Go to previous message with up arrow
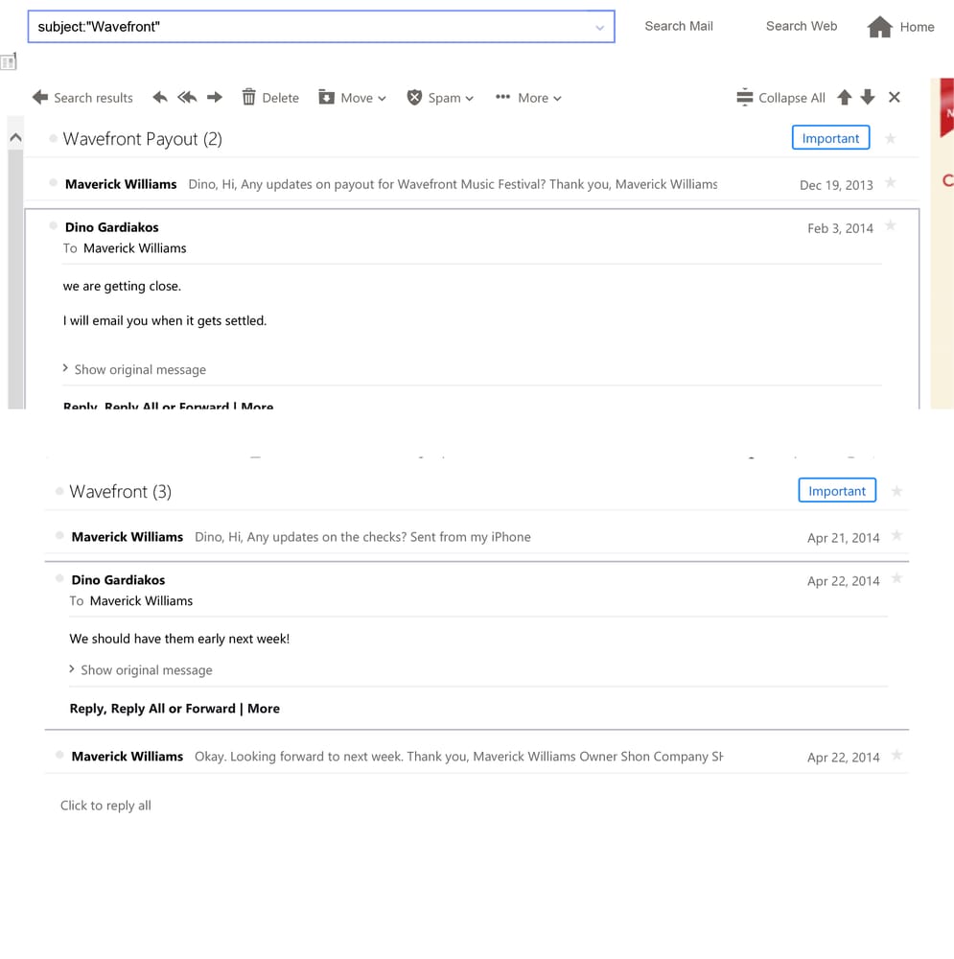 point(845,98)
